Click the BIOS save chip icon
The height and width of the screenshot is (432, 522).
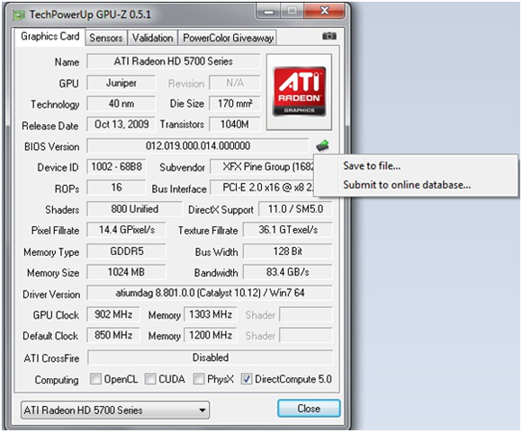point(322,145)
